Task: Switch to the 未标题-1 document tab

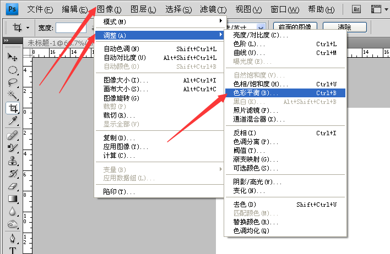Action: coord(59,43)
